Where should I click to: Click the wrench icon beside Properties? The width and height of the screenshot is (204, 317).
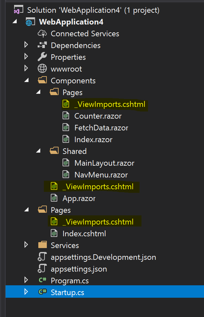(42, 57)
